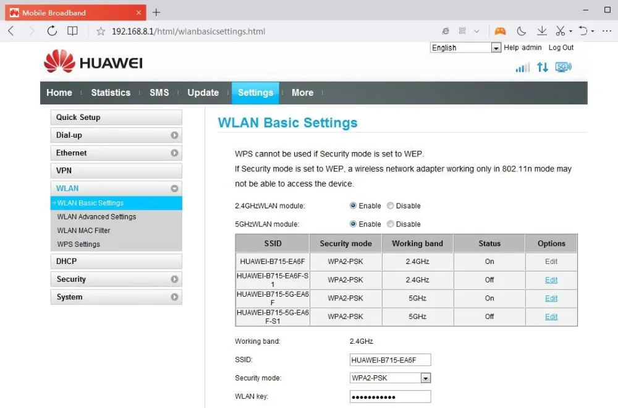Click the Working band column header
The image size is (618, 408).
417,244
